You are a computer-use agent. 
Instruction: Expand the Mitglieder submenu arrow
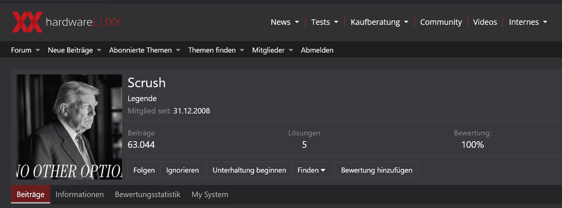coord(291,50)
